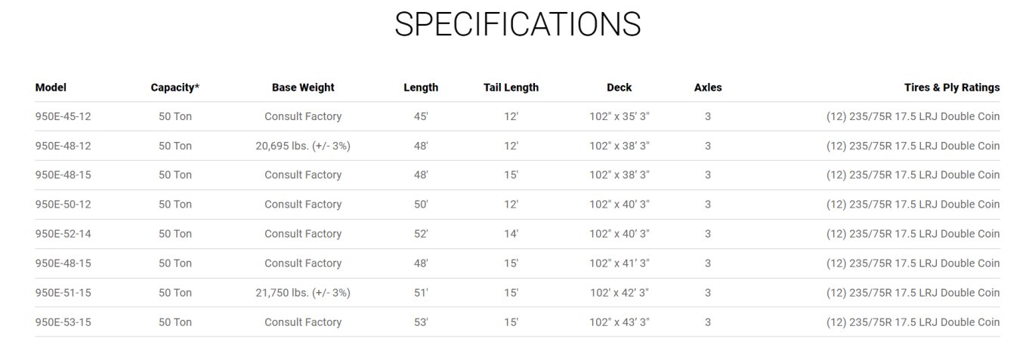
Task: Select the Deck column header
Action: [619, 88]
